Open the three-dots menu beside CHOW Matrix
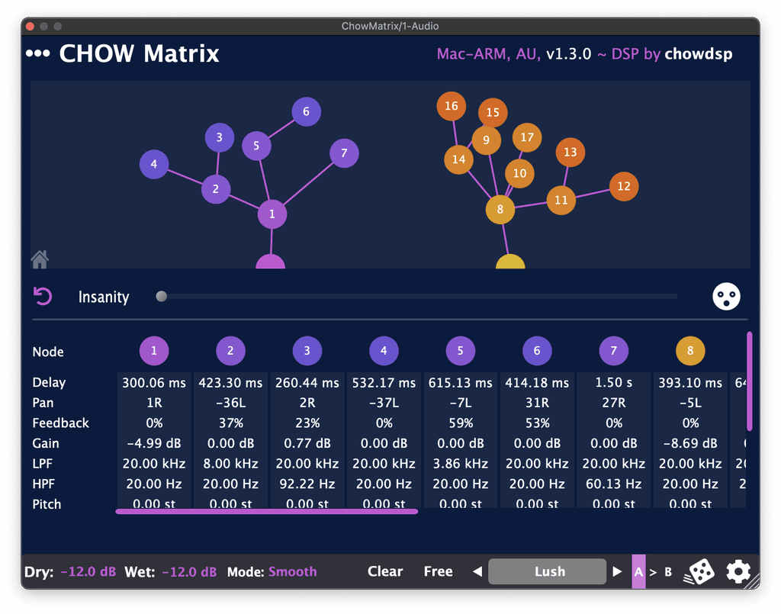This screenshot has height=614, width=781. pyautogui.click(x=37, y=54)
